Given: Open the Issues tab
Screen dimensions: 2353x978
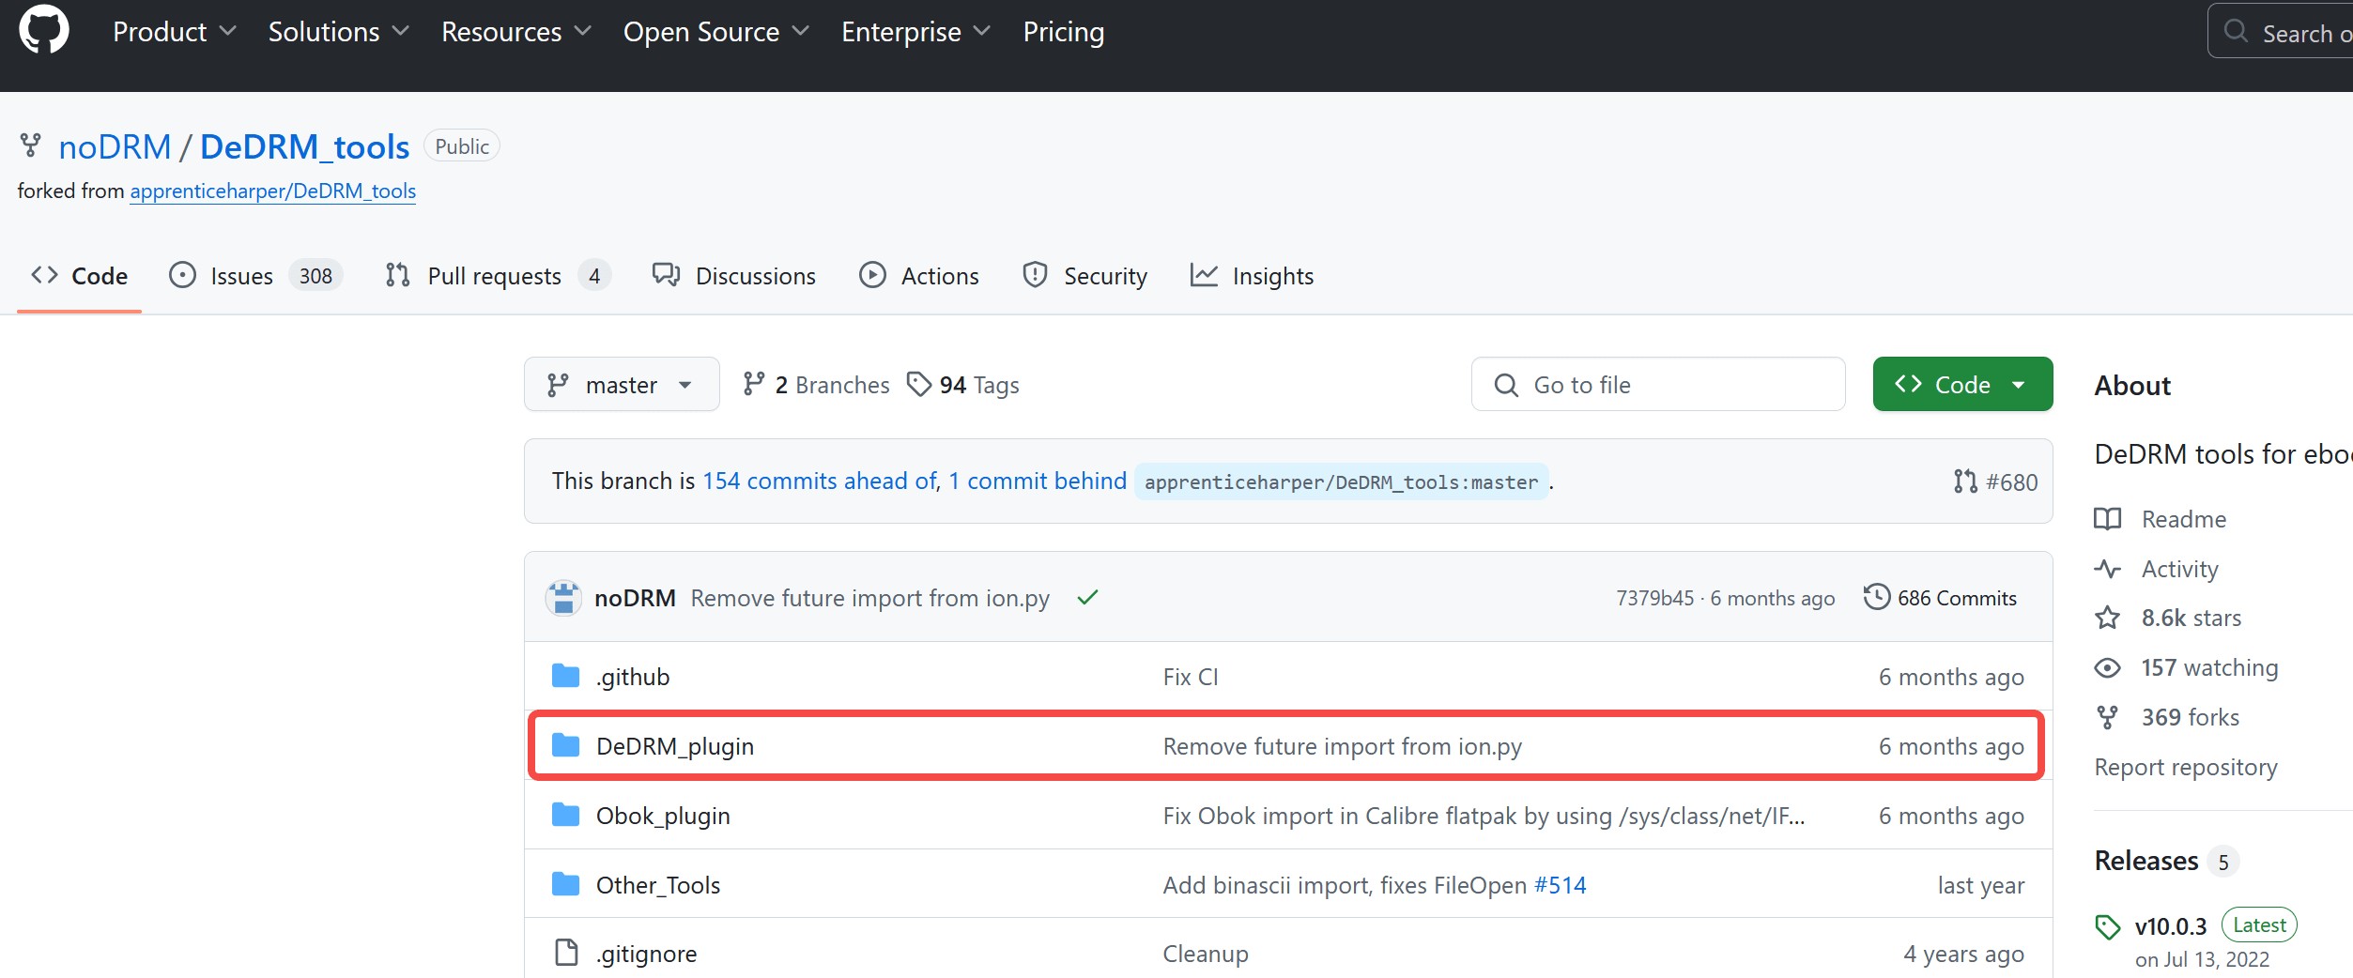Looking at the screenshot, I should [x=255, y=276].
